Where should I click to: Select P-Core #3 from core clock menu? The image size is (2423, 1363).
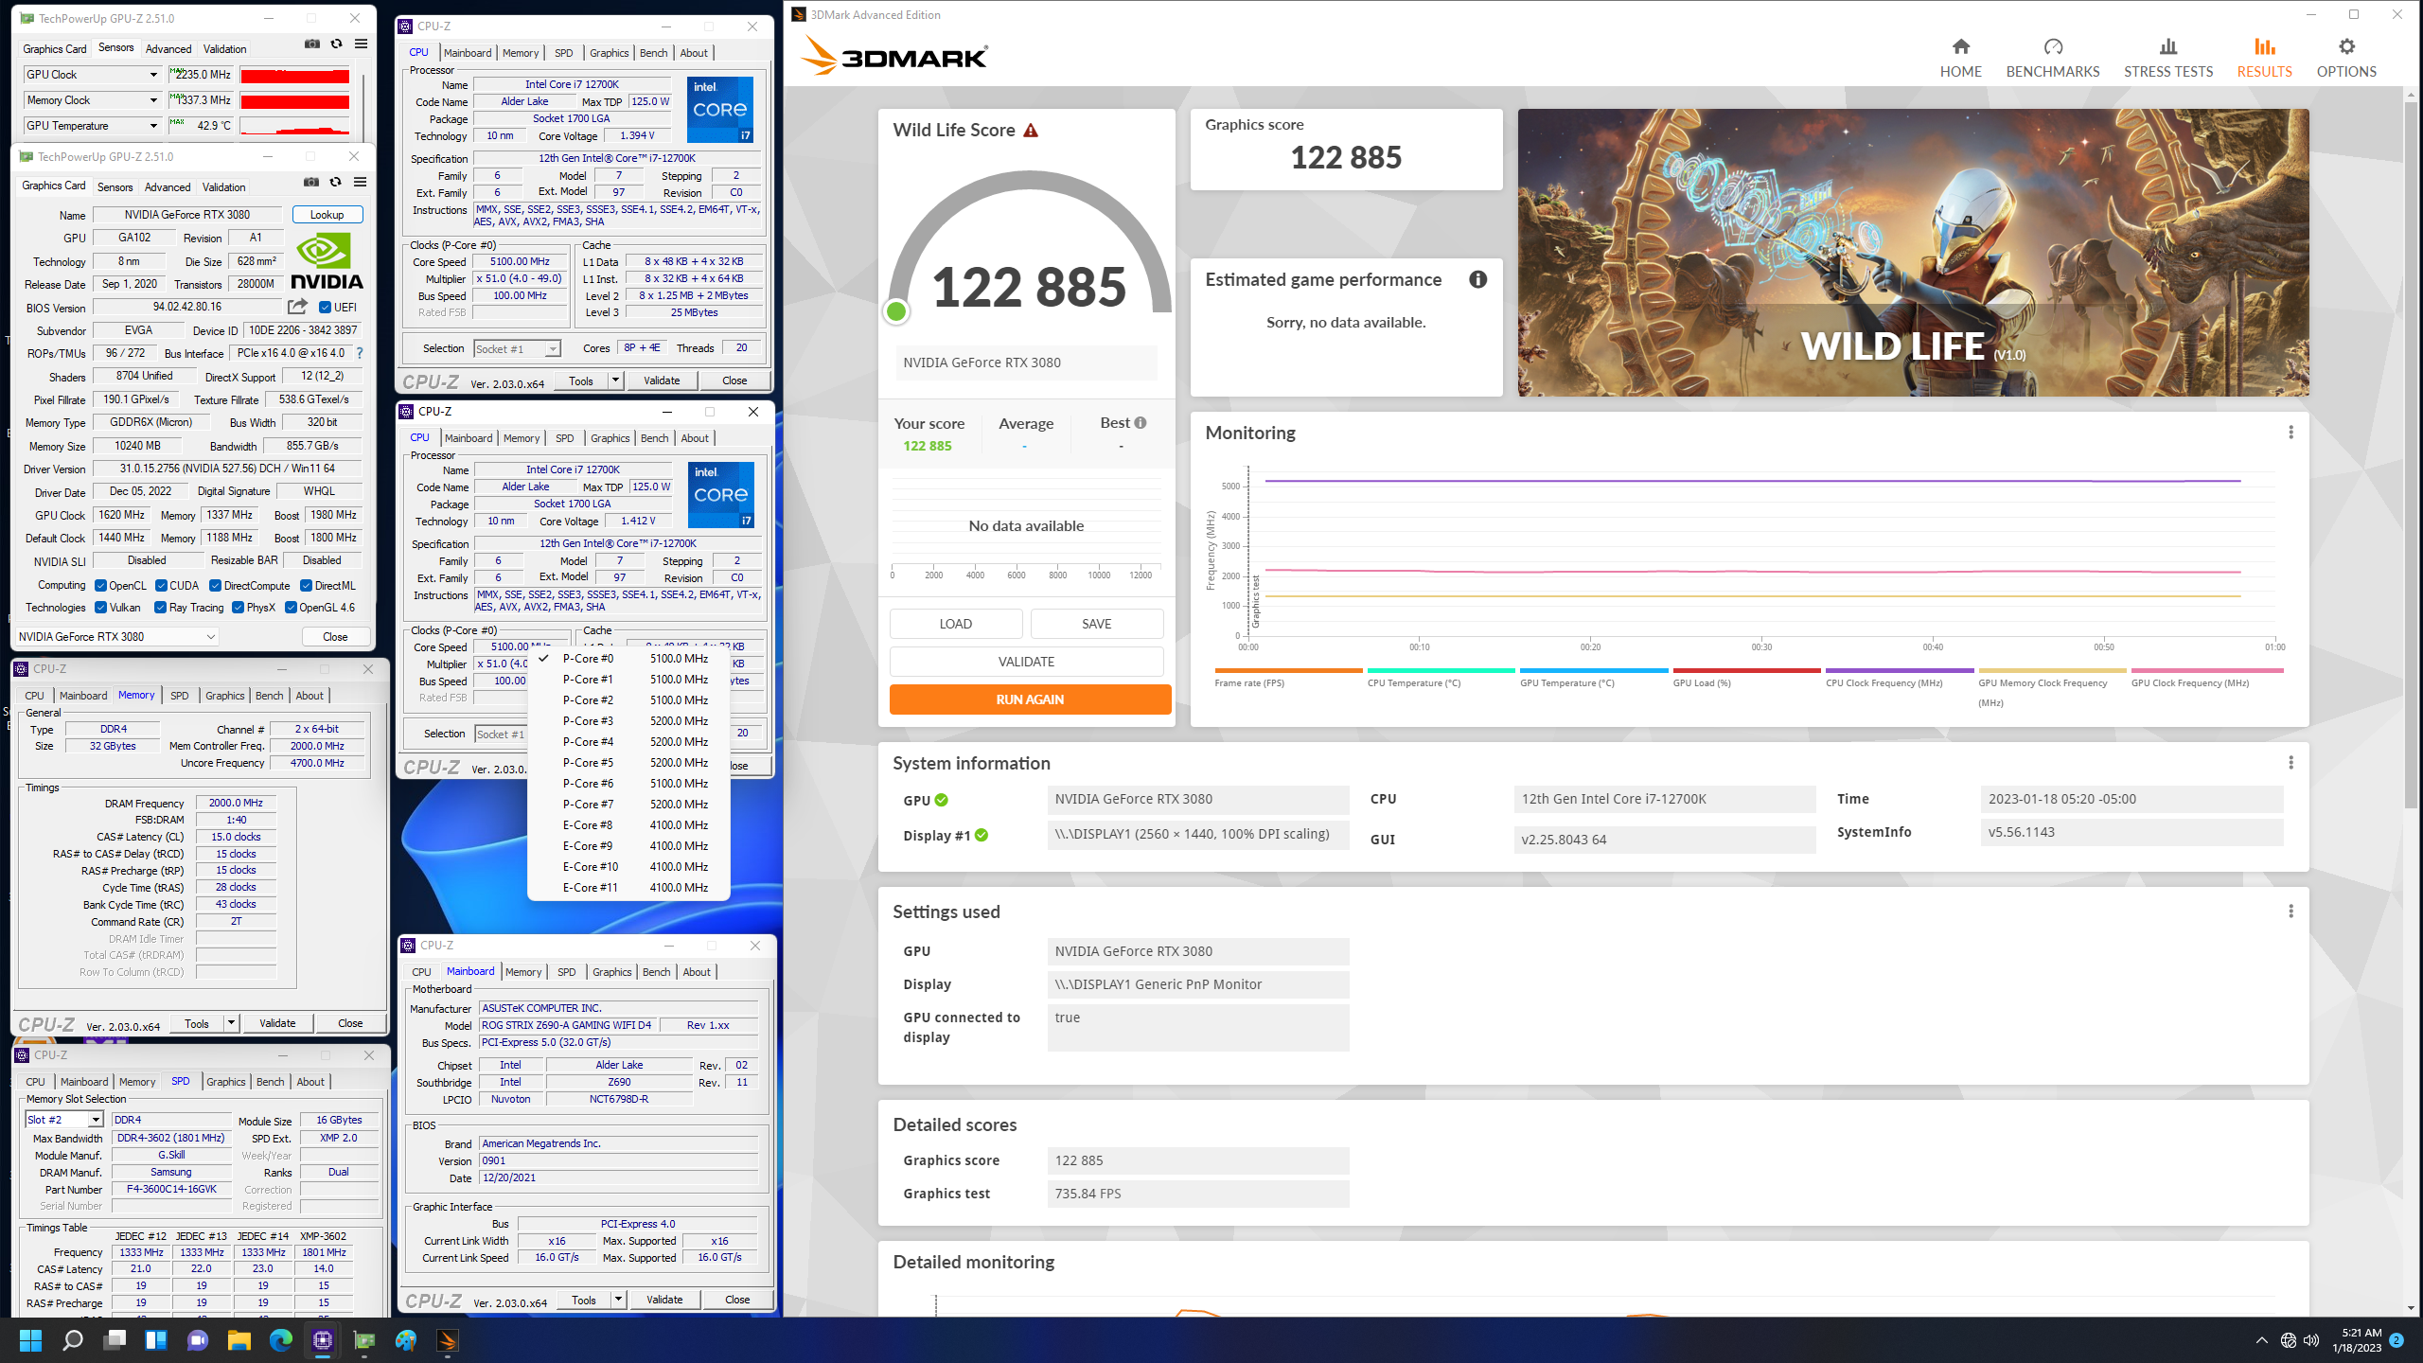629,721
